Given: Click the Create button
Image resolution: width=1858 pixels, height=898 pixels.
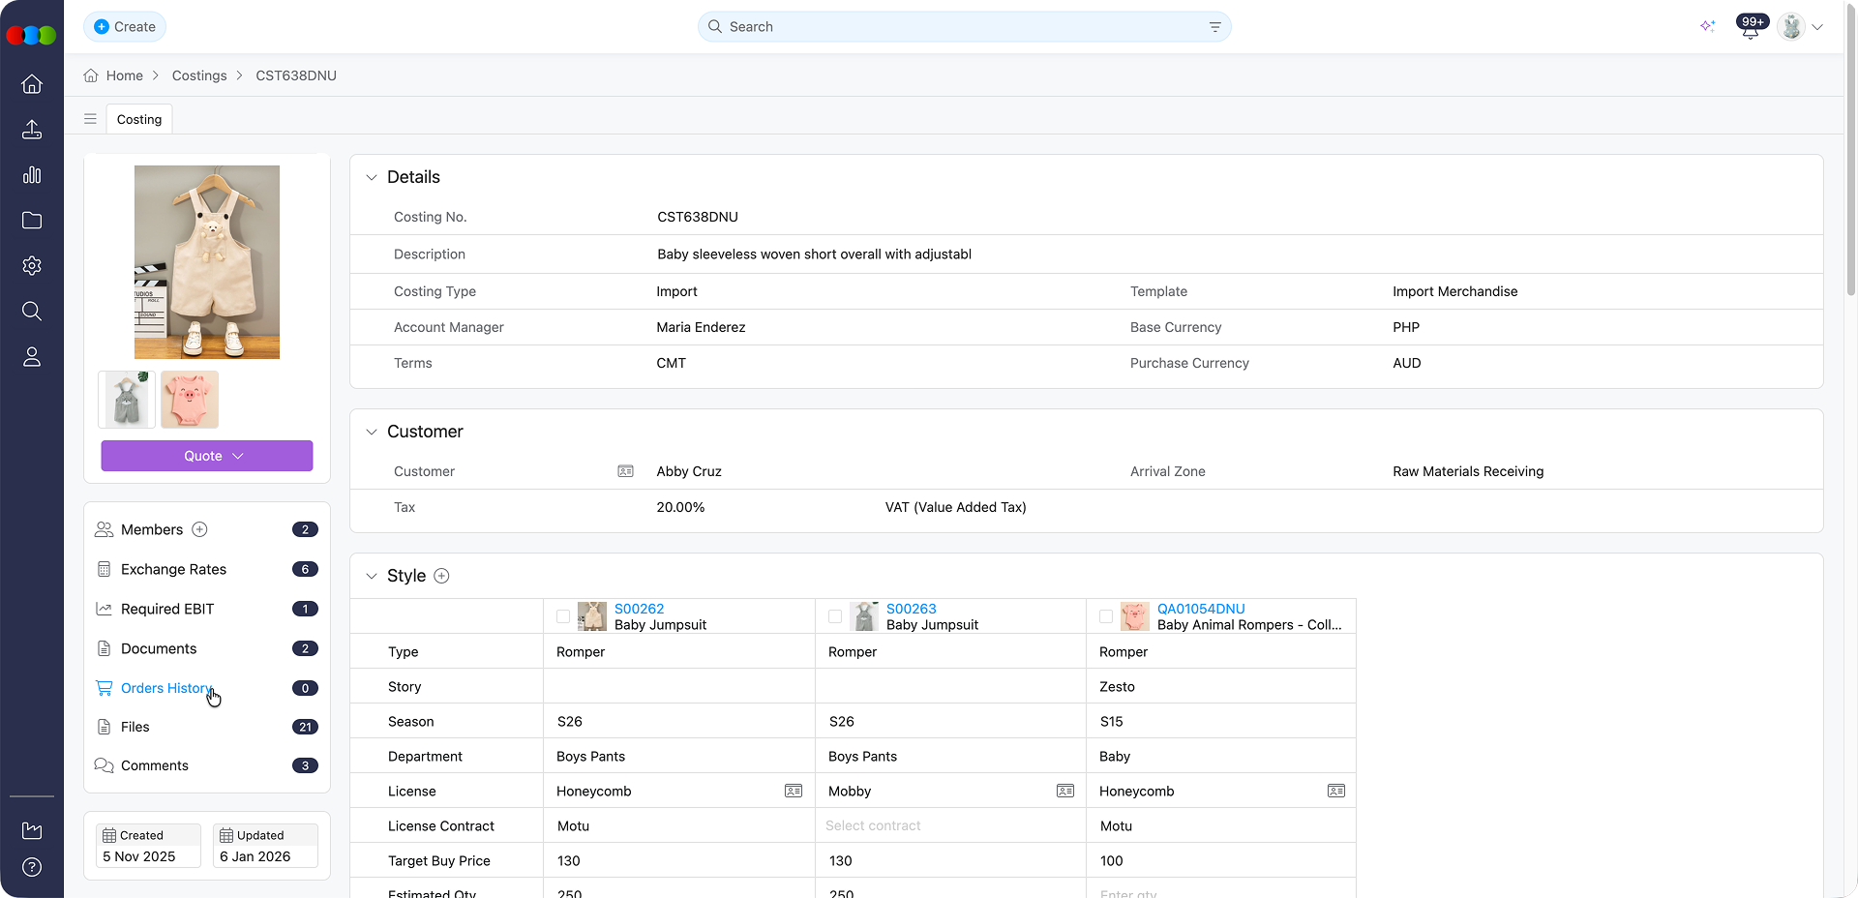Looking at the screenshot, I should click(125, 27).
